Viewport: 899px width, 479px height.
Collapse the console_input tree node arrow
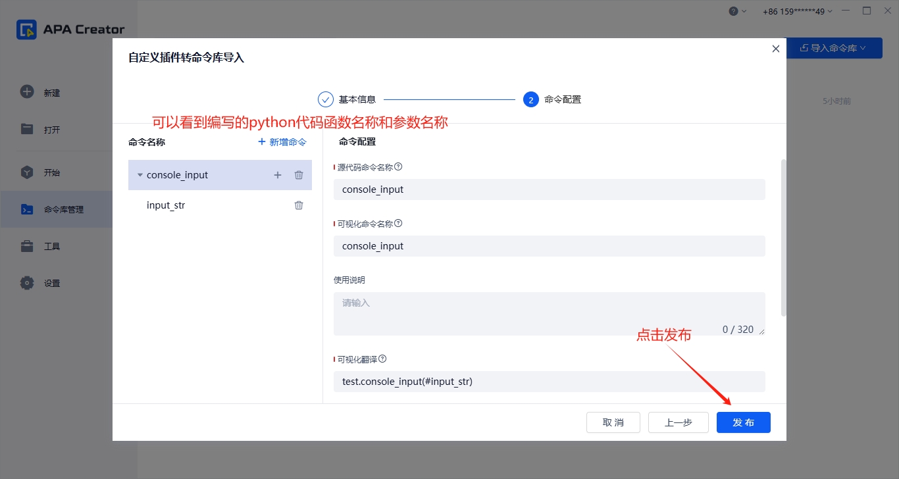[x=140, y=175]
